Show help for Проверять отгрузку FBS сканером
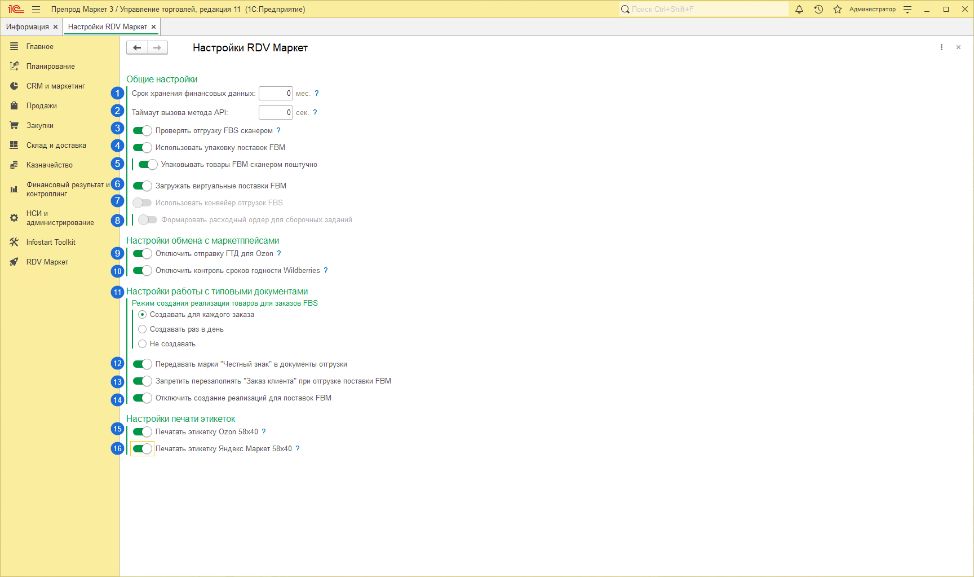Viewport: 974px width, 577px height. click(278, 131)
